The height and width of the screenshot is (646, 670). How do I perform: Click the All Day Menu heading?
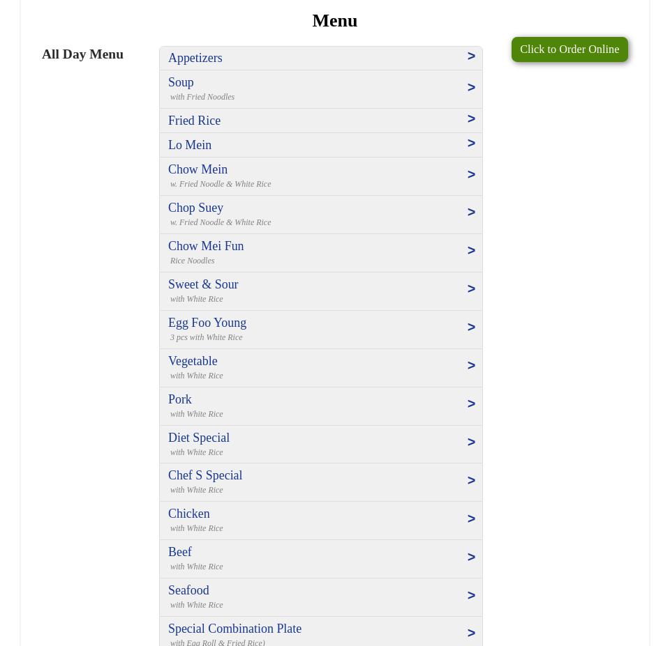(82, 54)
